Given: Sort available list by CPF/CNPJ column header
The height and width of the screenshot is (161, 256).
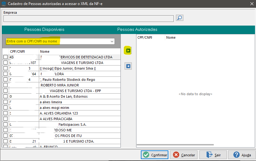Looking at the screenshot, I should click(x=24, y=51).
